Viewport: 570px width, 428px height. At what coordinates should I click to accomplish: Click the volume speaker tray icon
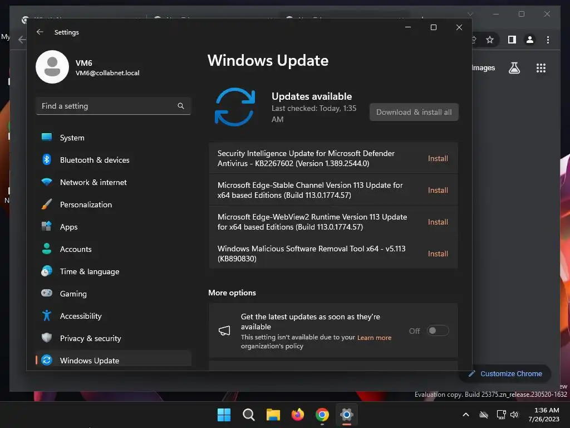pyautogui.click(x=514, y=415)
